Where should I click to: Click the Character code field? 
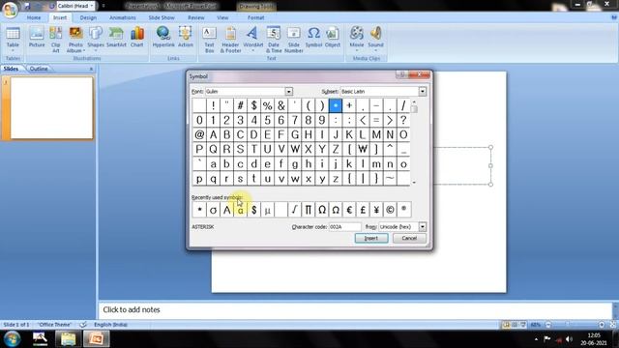point(344,227)
